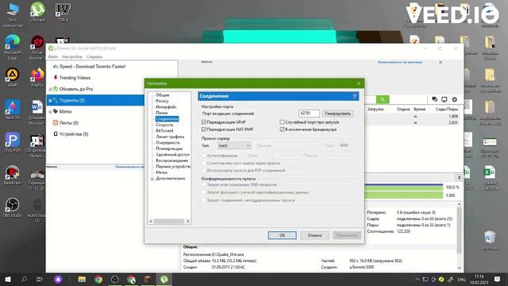Click the Speed gauge icon in uTorrent sidebar

(56, 67)
